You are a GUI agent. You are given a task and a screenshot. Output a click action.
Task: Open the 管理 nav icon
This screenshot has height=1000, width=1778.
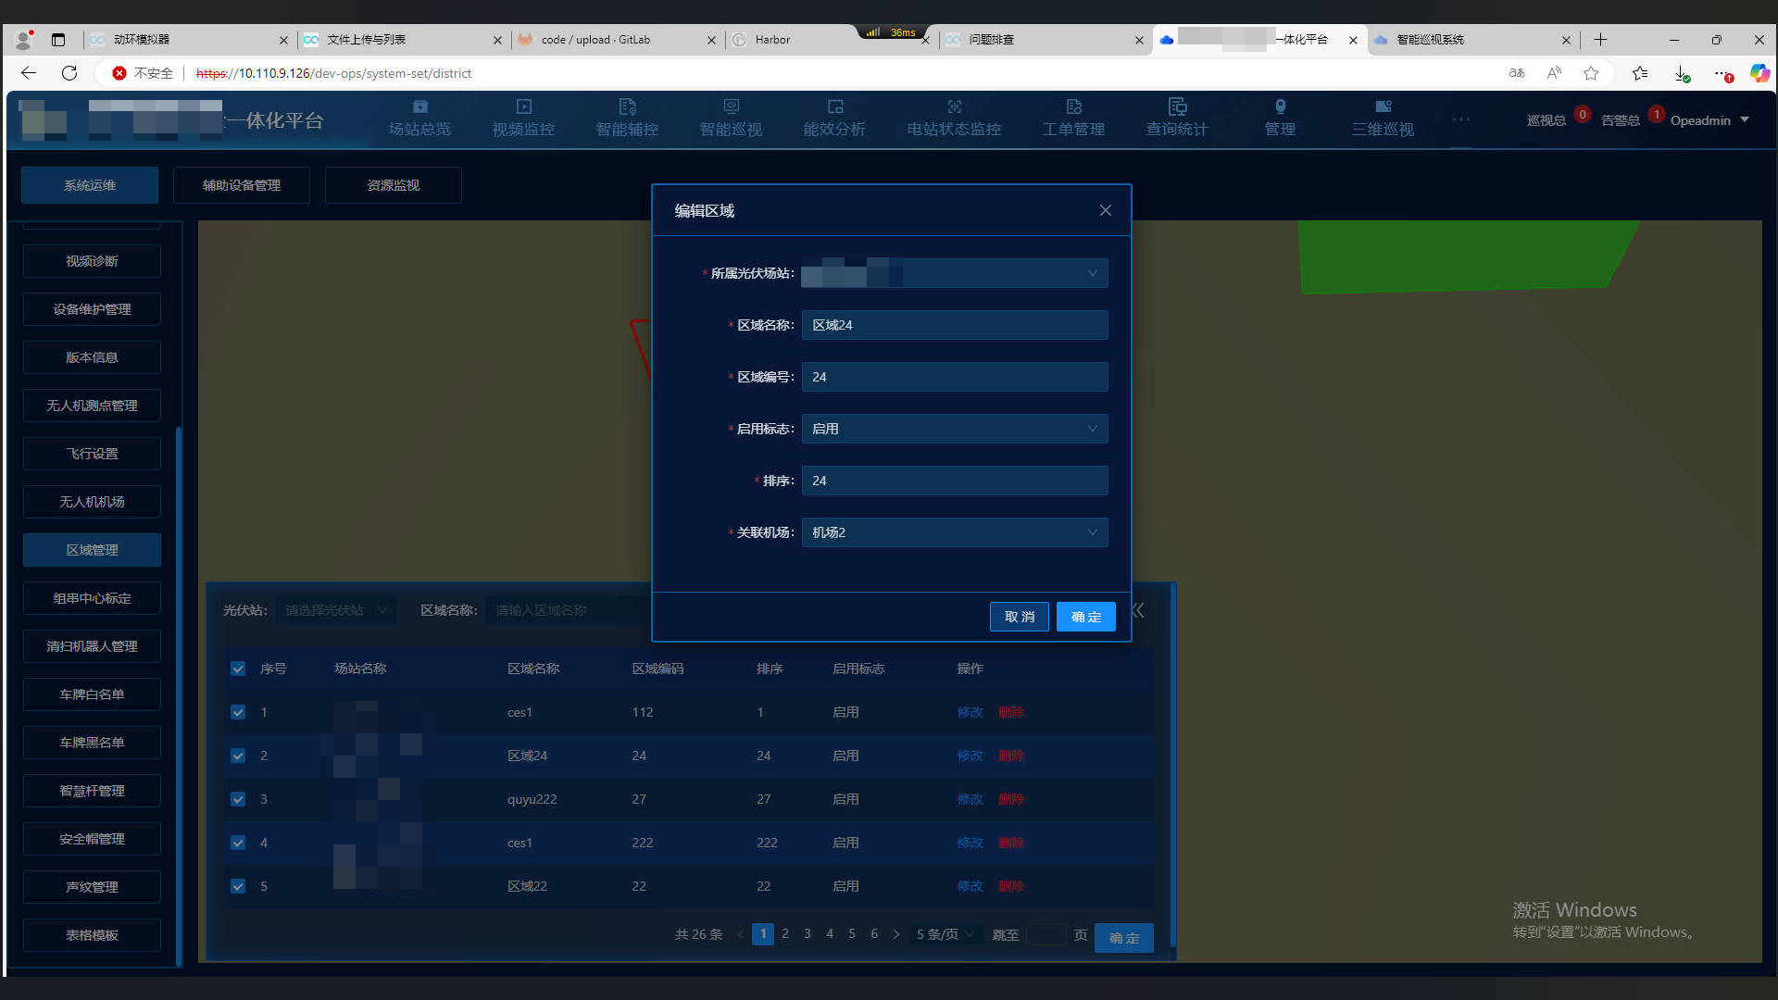coord(1280,107)
